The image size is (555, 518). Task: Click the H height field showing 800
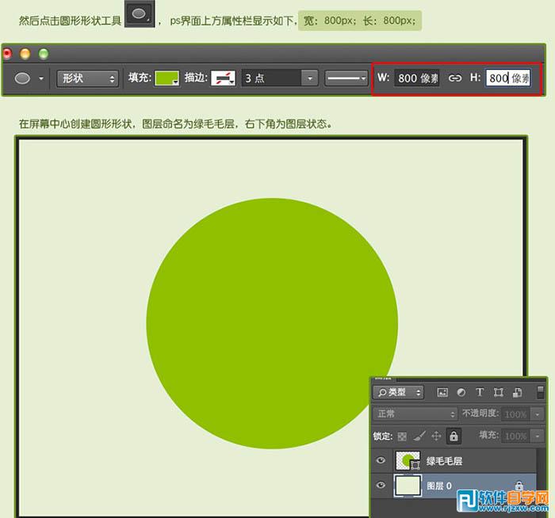[508, 78]
